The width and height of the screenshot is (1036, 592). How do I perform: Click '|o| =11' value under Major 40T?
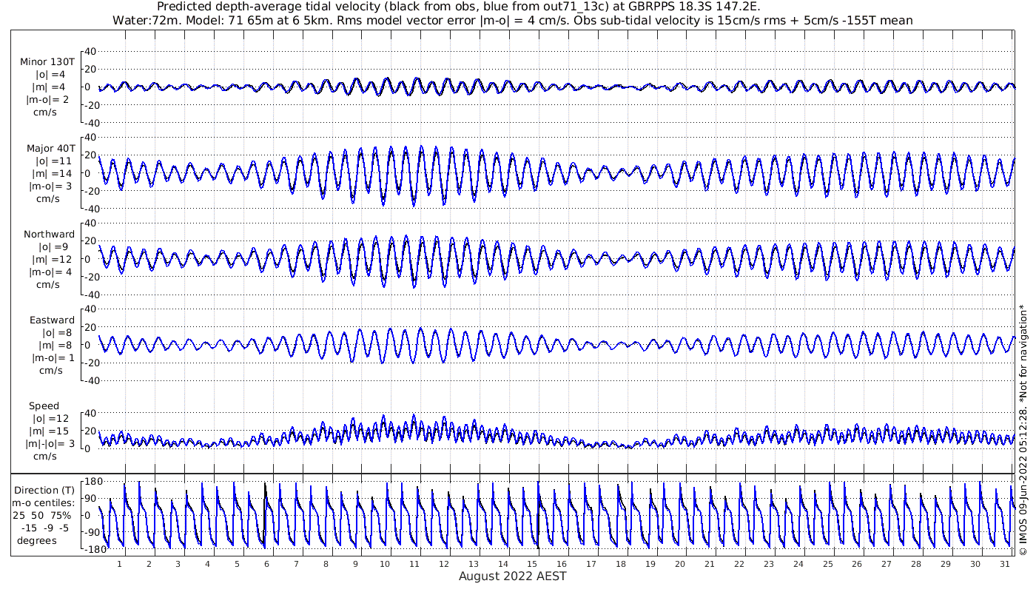(53, 161)
